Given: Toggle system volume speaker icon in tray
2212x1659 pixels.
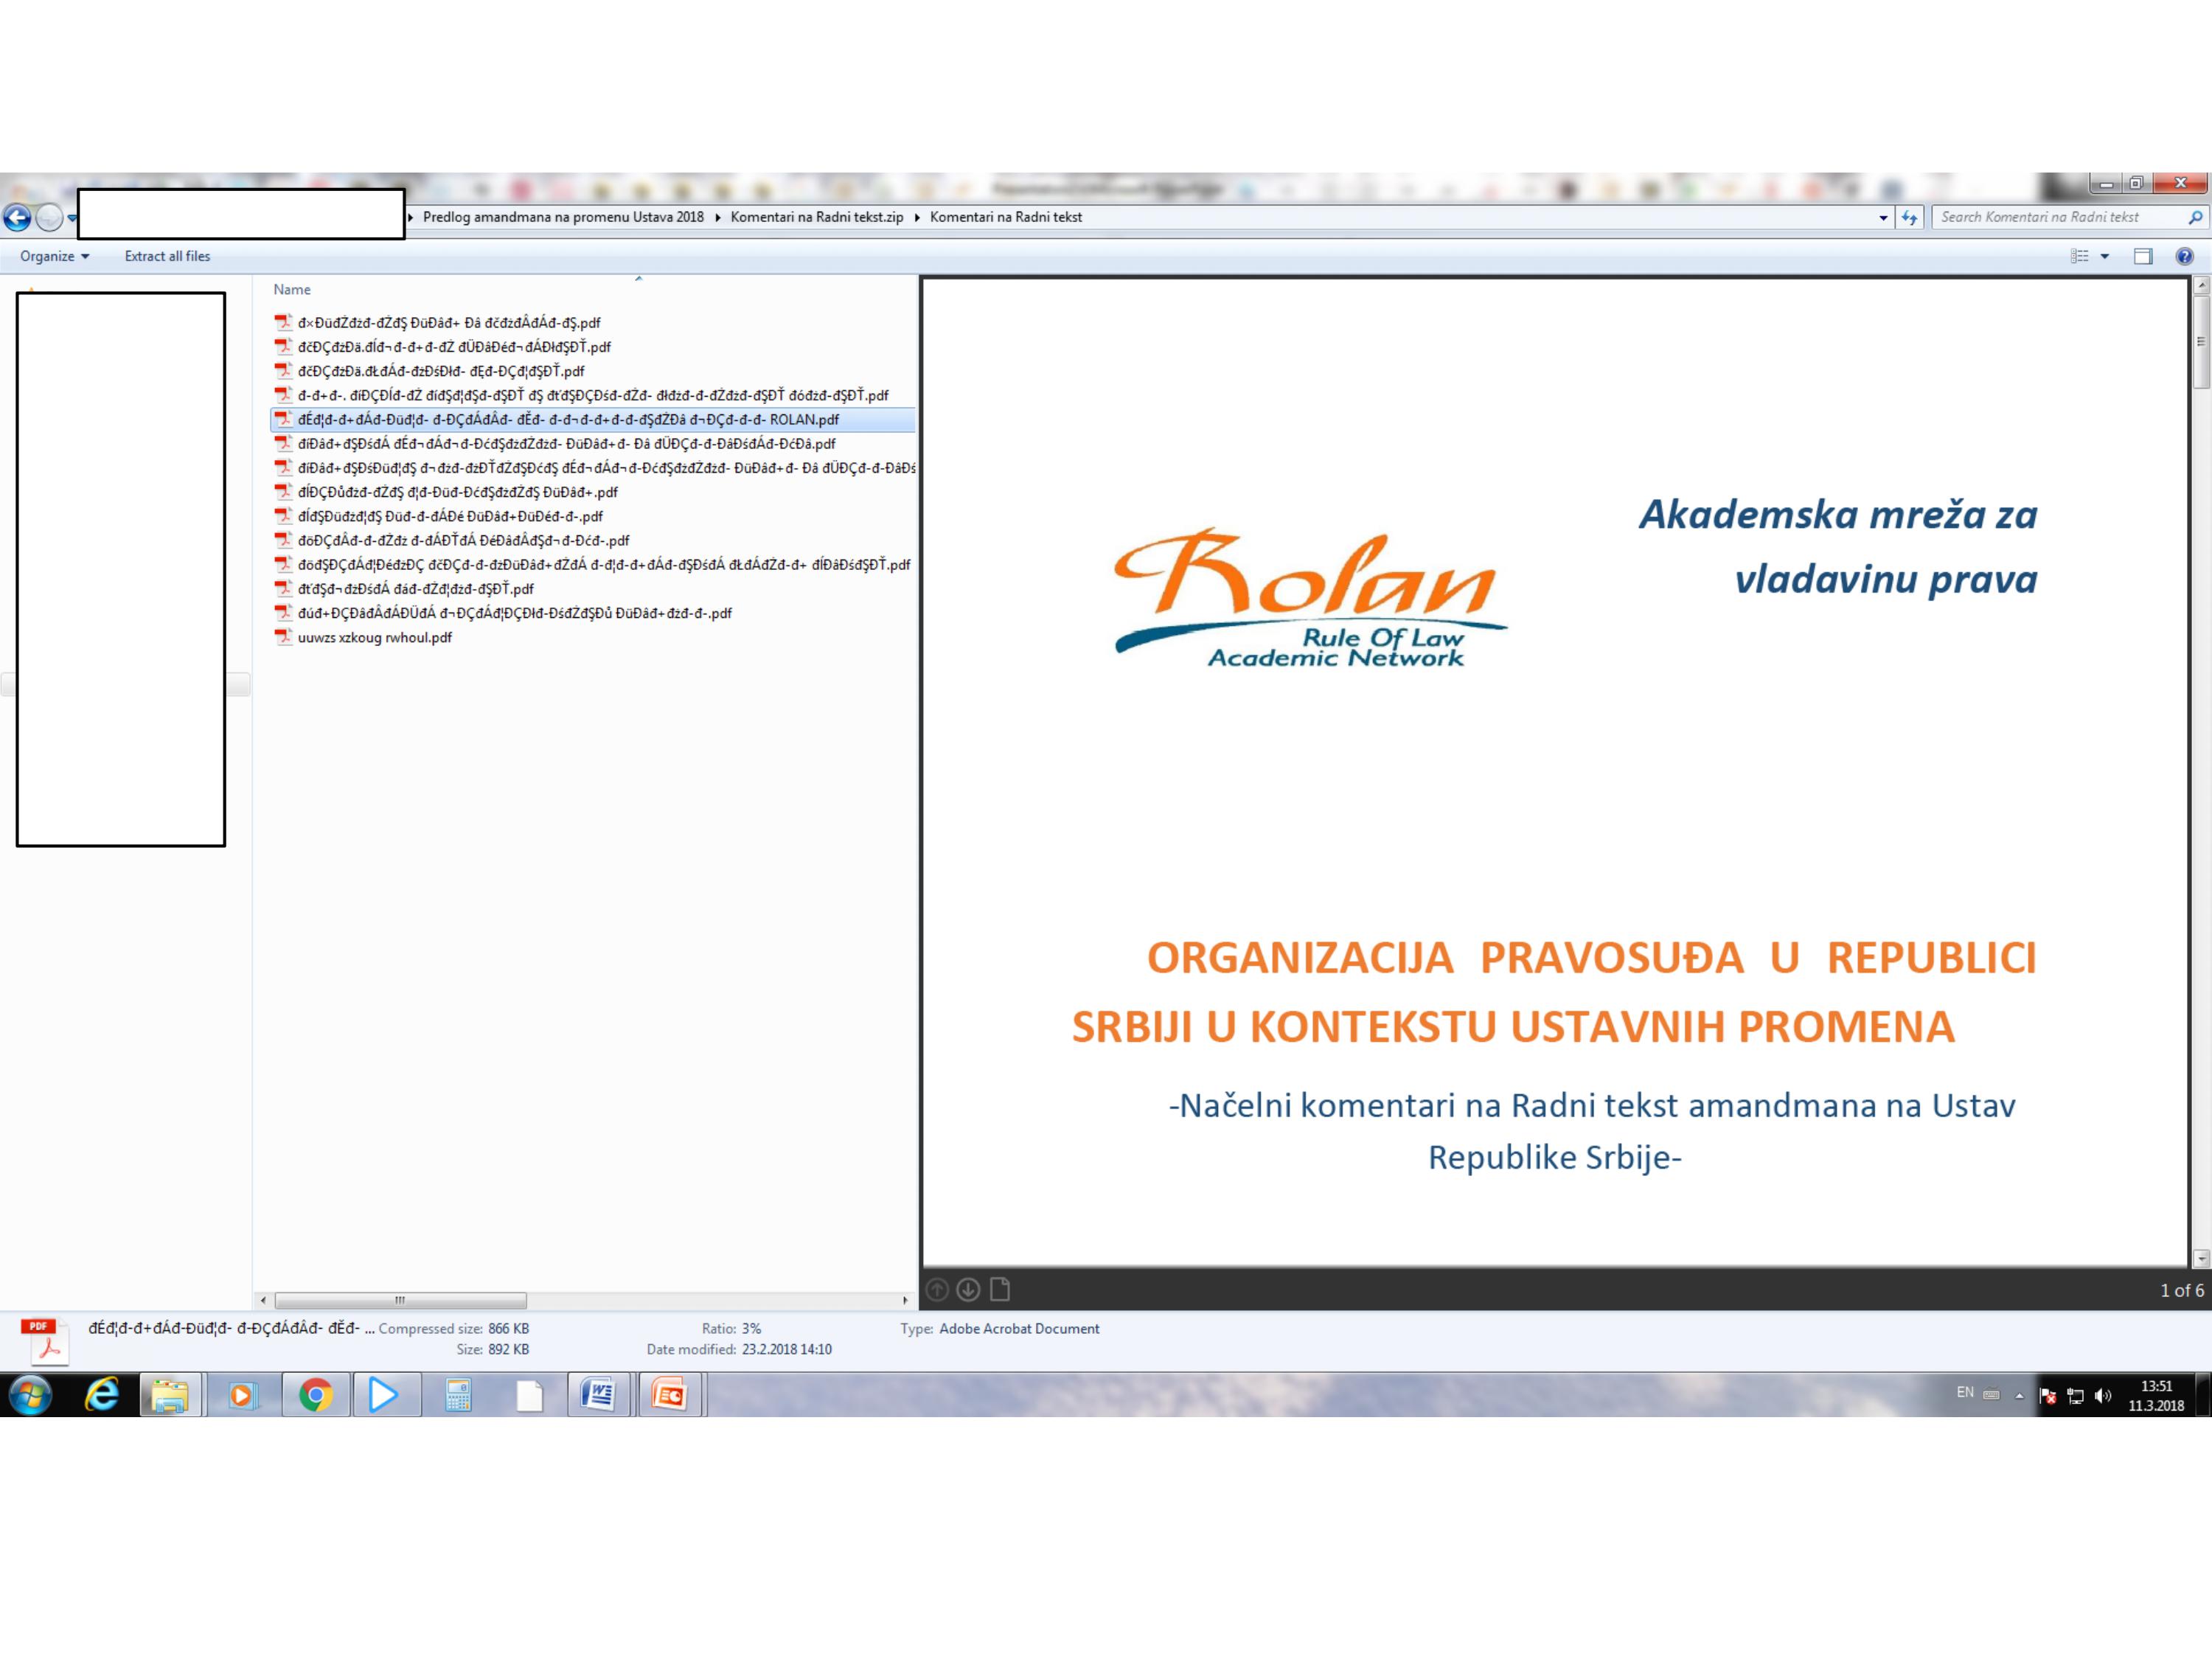Looking at the screenshot, I should (x=2102, y=1396).
